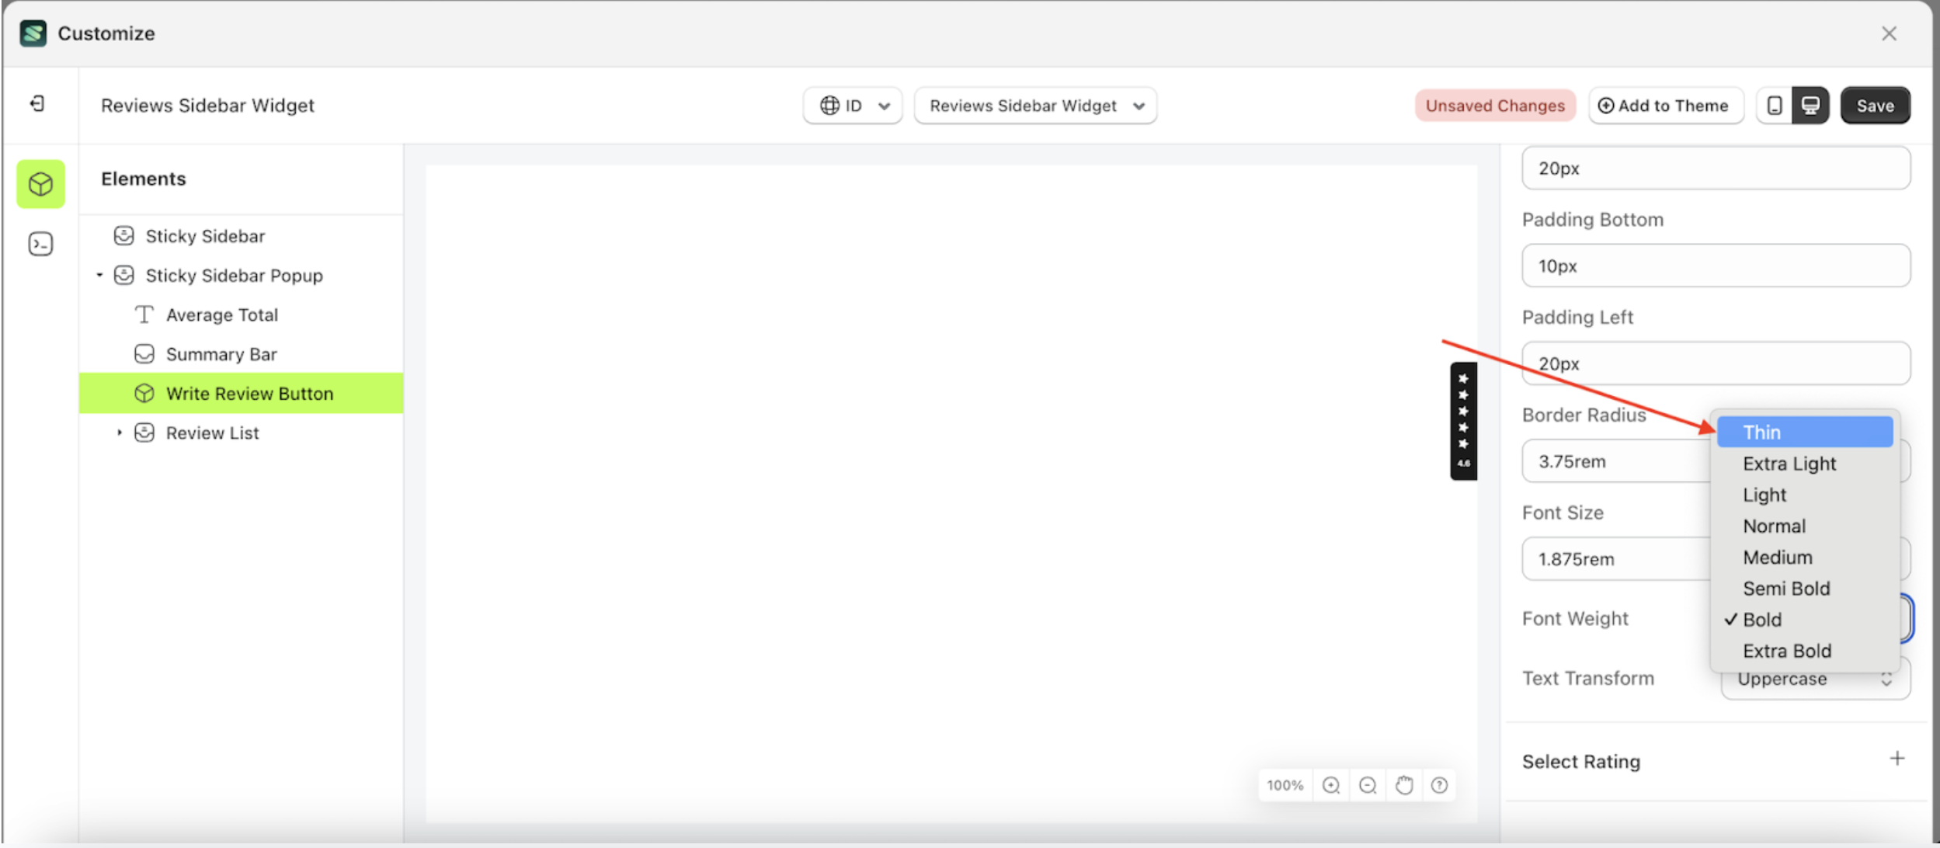1940x848 pixels.
Task: Switch preview to mobile view
Action: point(1774,105)
